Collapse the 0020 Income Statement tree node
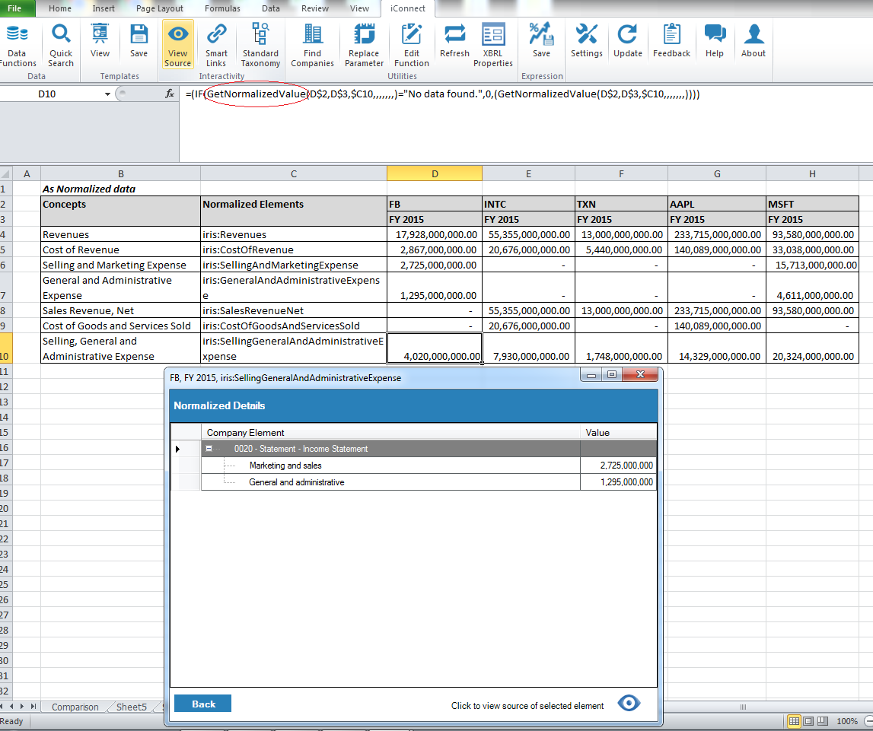Image resolution: width=873 pixels, height=731 pixels. [x=209, y=448]
